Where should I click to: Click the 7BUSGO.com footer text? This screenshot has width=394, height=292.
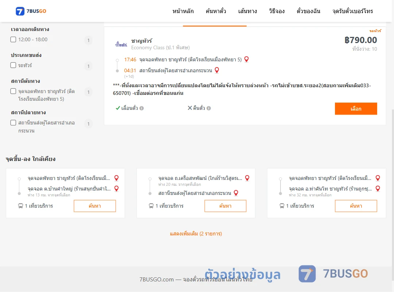pyautogui.click(x=196, y=280)
